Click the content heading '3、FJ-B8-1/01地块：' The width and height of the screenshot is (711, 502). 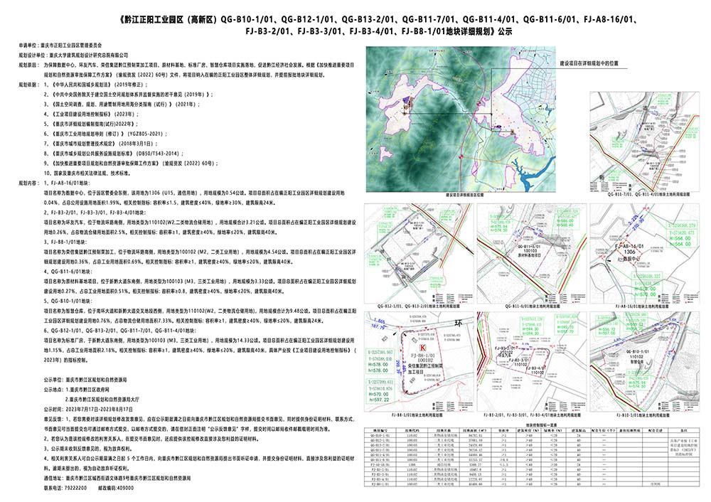(66, 242)
